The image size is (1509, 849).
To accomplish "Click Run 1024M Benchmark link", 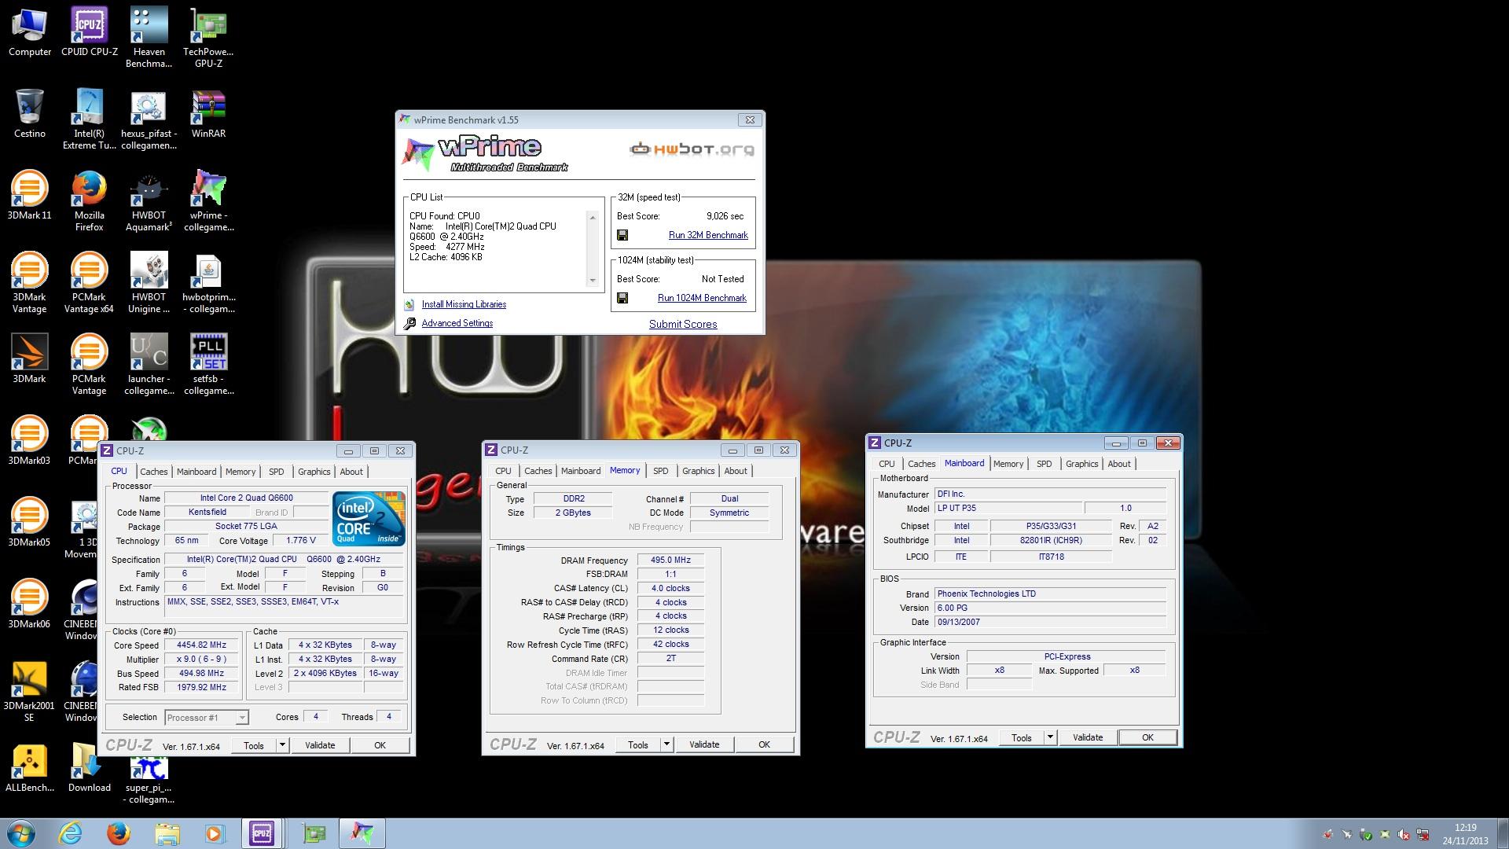I will pyautogui.click(x=702, y=298).
